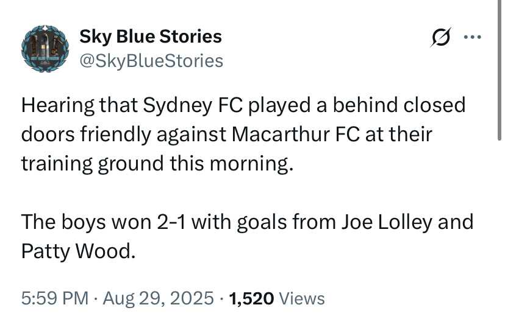Click the 2-1 score in the post
Image resolution: width=505 pixels, height=330 pixels.
point(171,222)
